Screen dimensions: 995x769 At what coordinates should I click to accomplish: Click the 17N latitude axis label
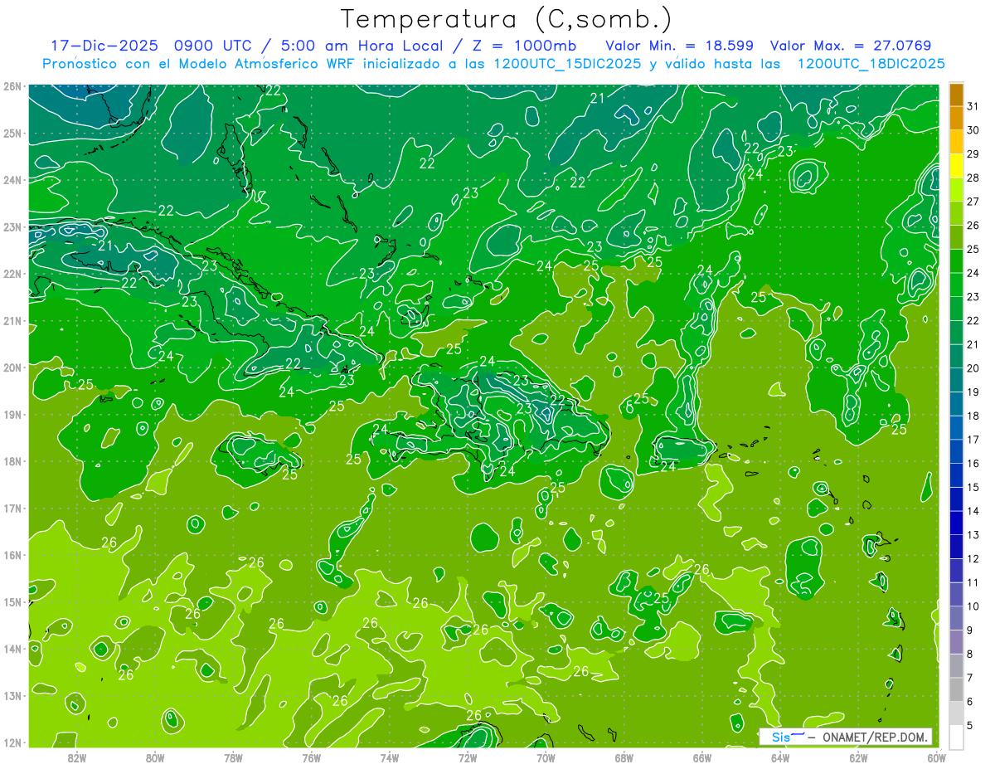pyautogui.click(x=12, y=508)
